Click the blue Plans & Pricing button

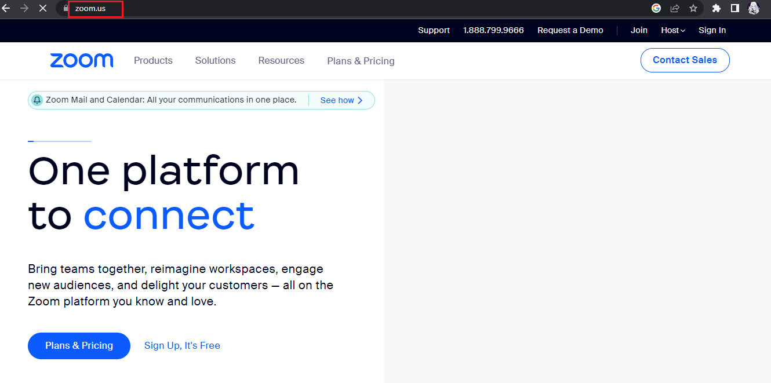[x=79, y=345]
